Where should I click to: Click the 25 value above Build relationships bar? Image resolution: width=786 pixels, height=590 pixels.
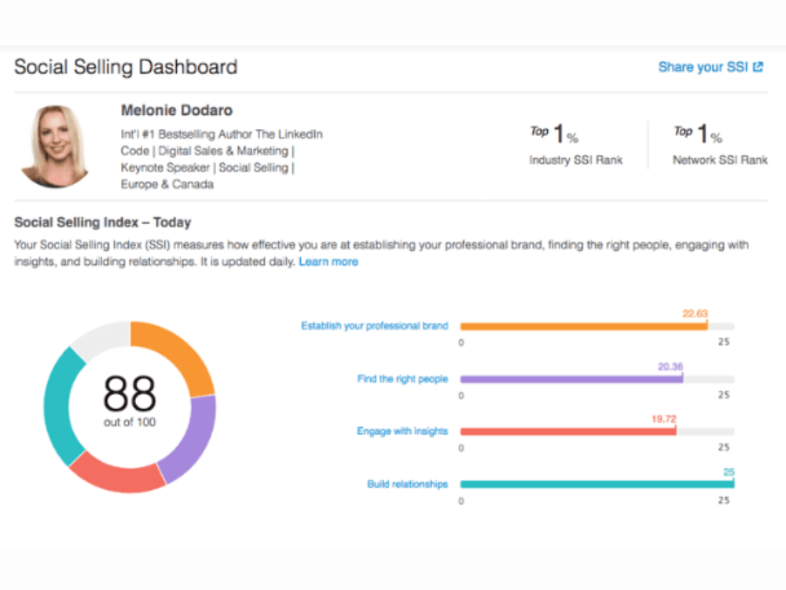[x=730, y=470]
